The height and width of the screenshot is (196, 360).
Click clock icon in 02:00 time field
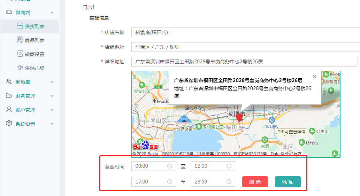click(x=229, y=166)
